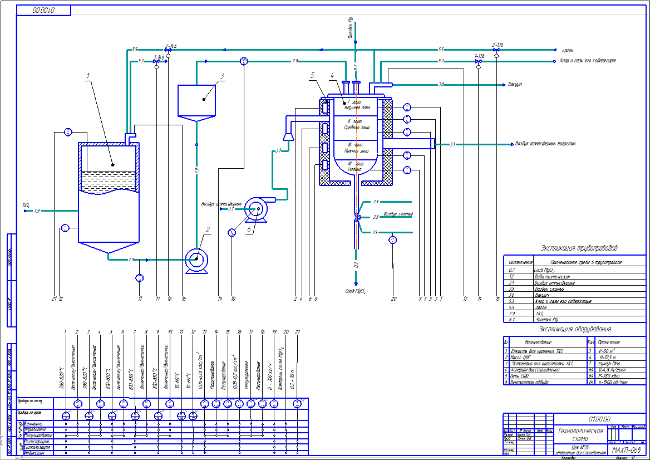Click the 'Регистрация' row label
The width and height of the screenshot is (650, 460).
click(37, 442)
